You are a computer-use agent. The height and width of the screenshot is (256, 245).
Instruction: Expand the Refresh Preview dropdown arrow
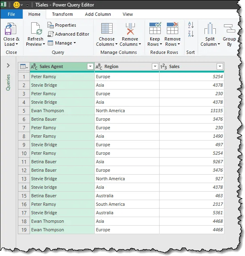coord(44,44)
